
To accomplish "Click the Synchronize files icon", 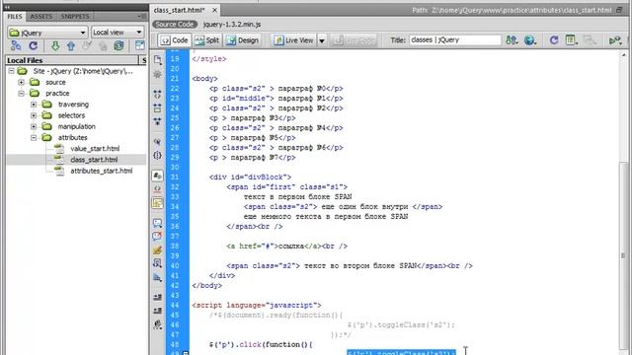I will tap(118, 45).
